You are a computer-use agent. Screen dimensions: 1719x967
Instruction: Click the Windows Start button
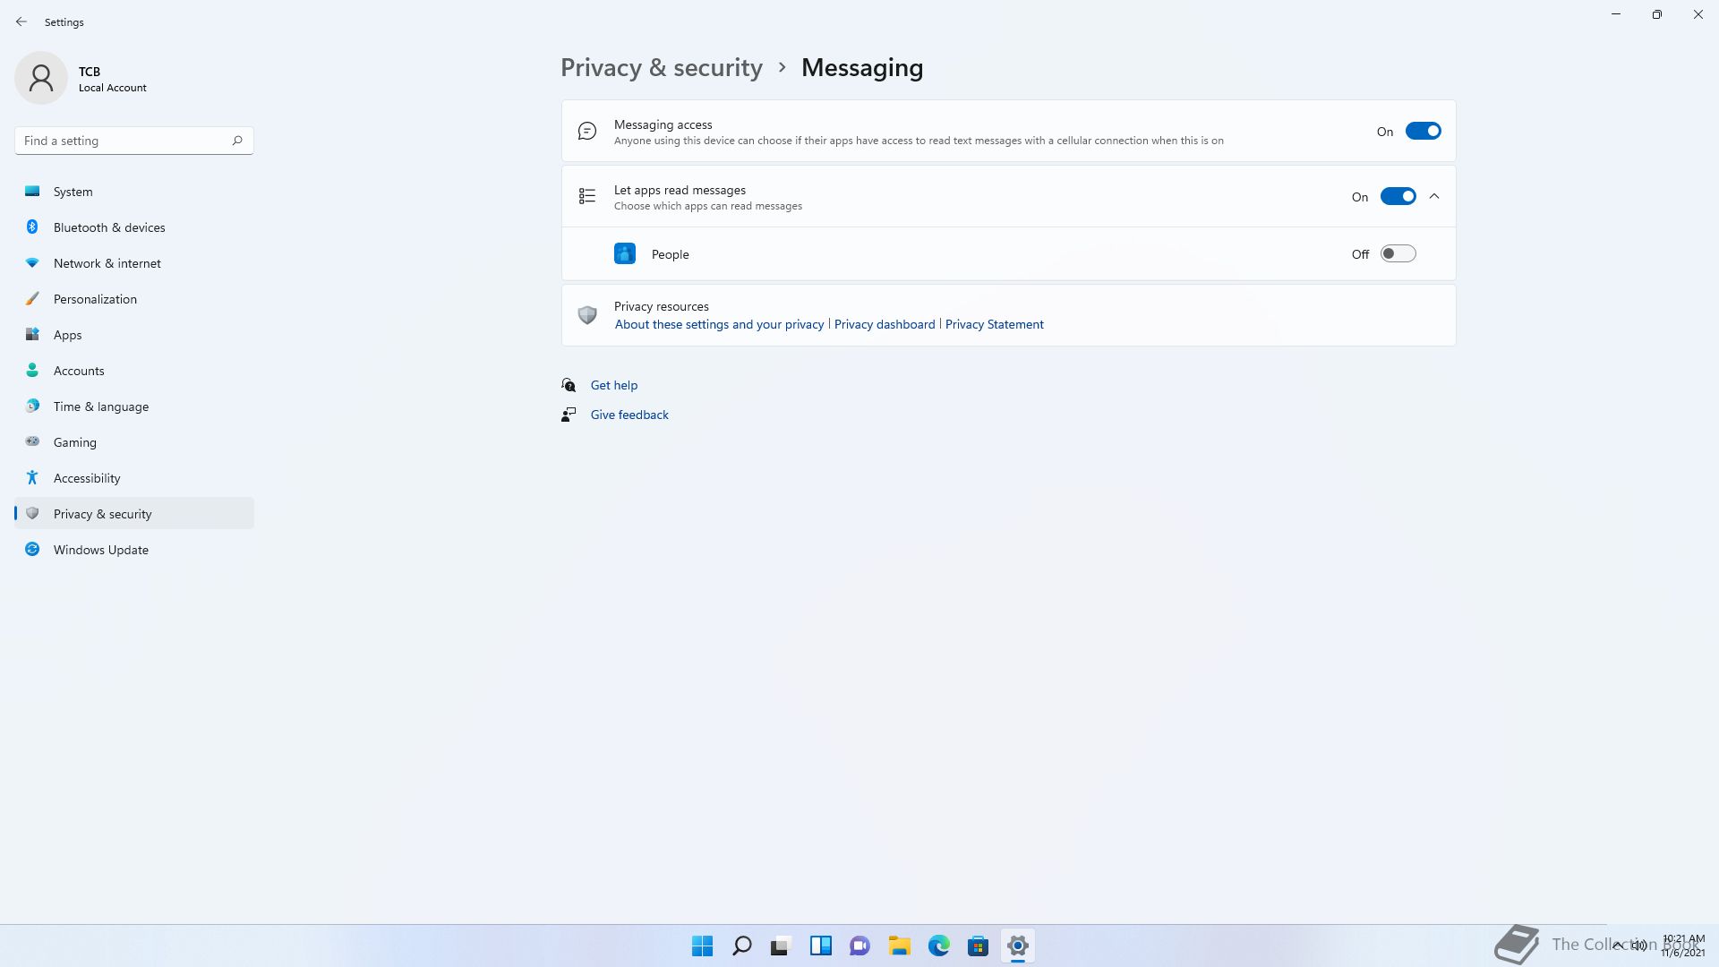coord(702,946)
